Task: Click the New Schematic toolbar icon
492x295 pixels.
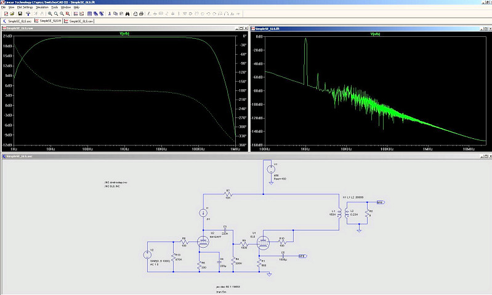Action: click(6, 14)
